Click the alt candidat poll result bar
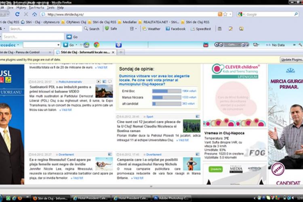The image size is (303, 202). 166,104
